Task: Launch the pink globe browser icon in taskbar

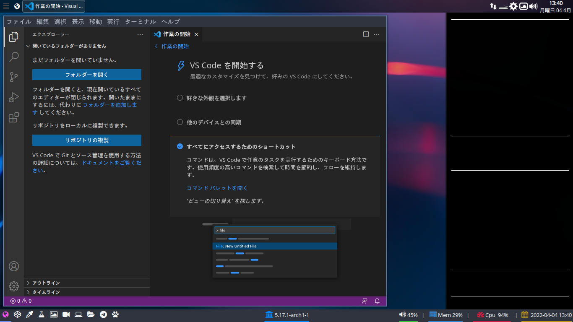Action: point(6,314)
